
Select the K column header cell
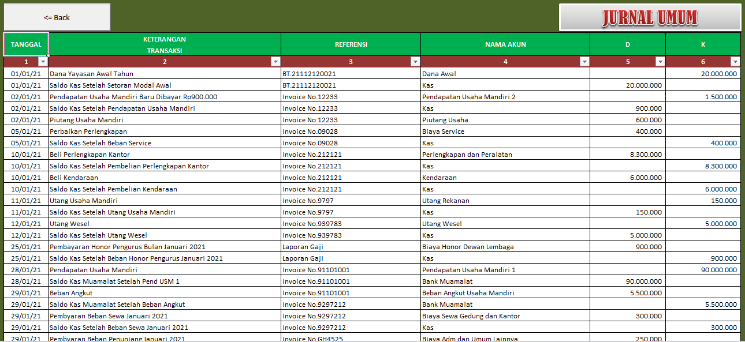click(x=703, y=44)
